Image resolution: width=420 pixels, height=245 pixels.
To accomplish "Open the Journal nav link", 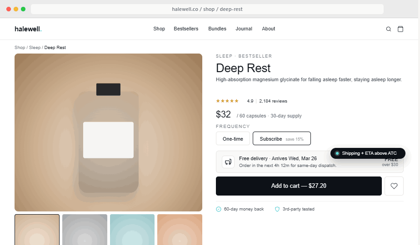I will (244, 29).
